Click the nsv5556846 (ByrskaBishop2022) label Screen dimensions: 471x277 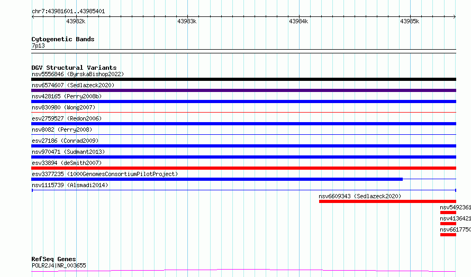point(78,74)
